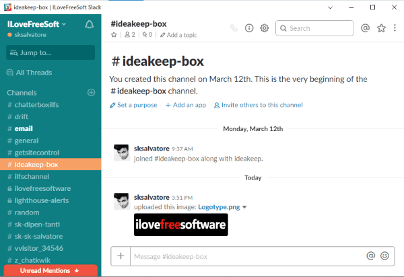This screenshot has width=404, height=277.
Task: Show mentions with the @ header icon
Action: point(365,28)
